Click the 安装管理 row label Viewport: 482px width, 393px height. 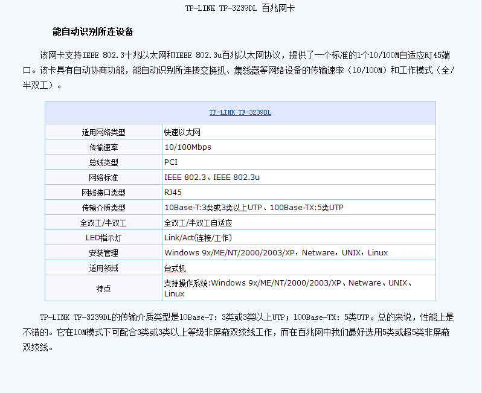[x=103, y=253]
